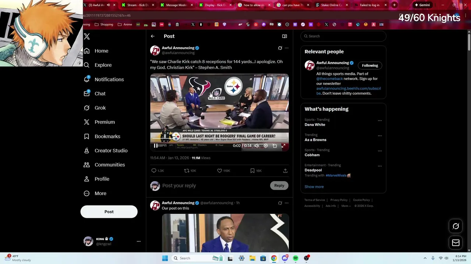Open Creator Studio in the sidebar

point(106,151)
